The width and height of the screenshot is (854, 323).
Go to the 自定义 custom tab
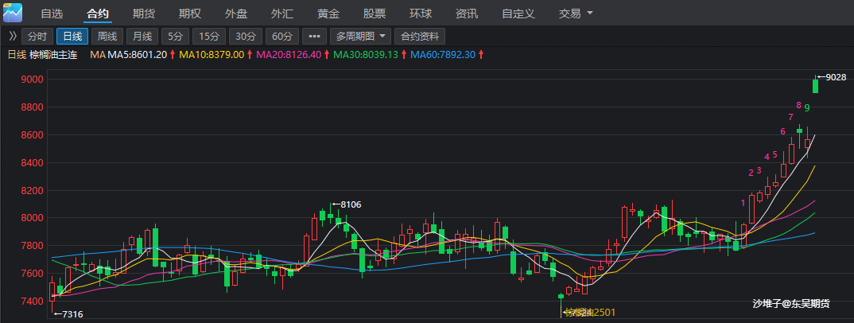coord(518,13)
